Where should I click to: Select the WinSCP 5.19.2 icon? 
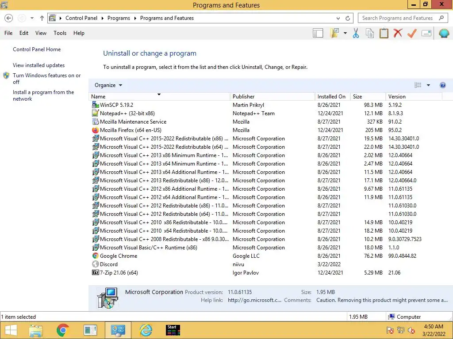tap(96, 105)
